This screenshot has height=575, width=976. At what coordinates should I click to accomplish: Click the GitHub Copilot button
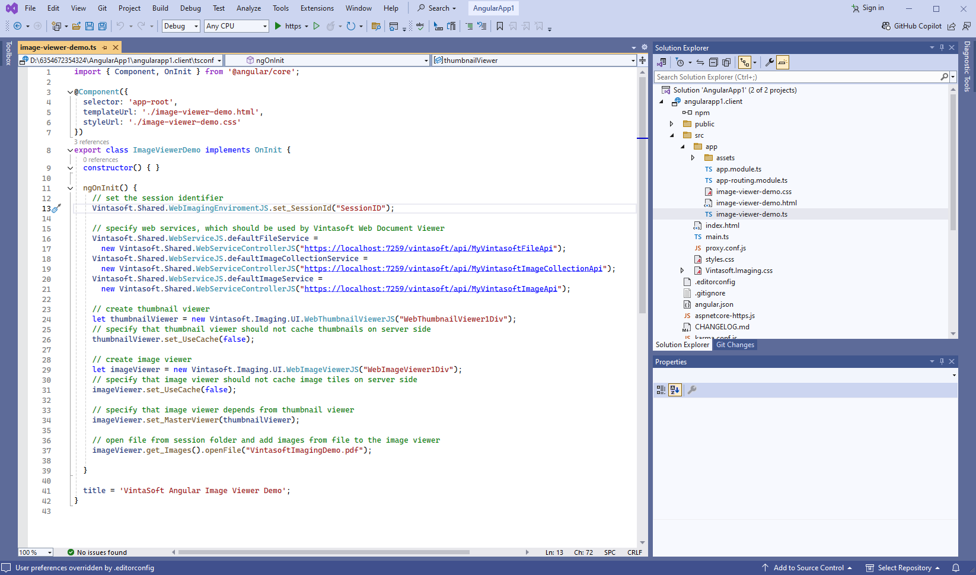tap(911, 26)
